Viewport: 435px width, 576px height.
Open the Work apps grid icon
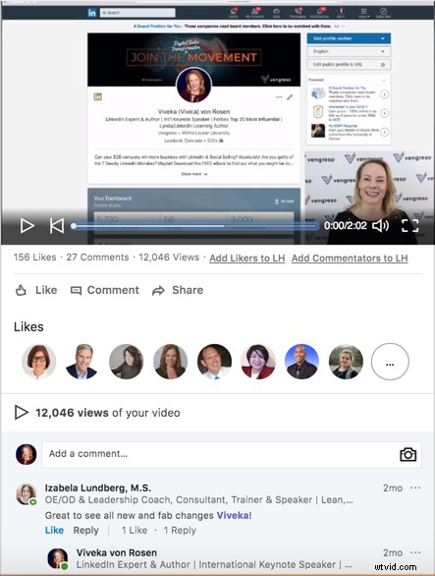363,13
